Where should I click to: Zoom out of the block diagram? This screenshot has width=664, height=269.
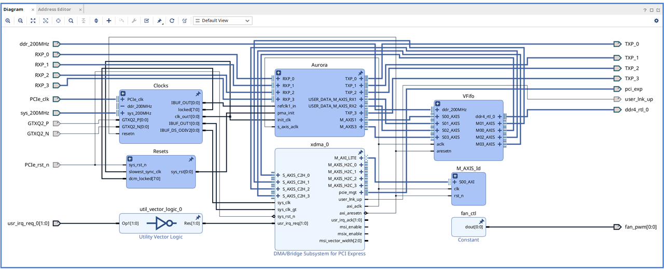[x=20, y=21]
